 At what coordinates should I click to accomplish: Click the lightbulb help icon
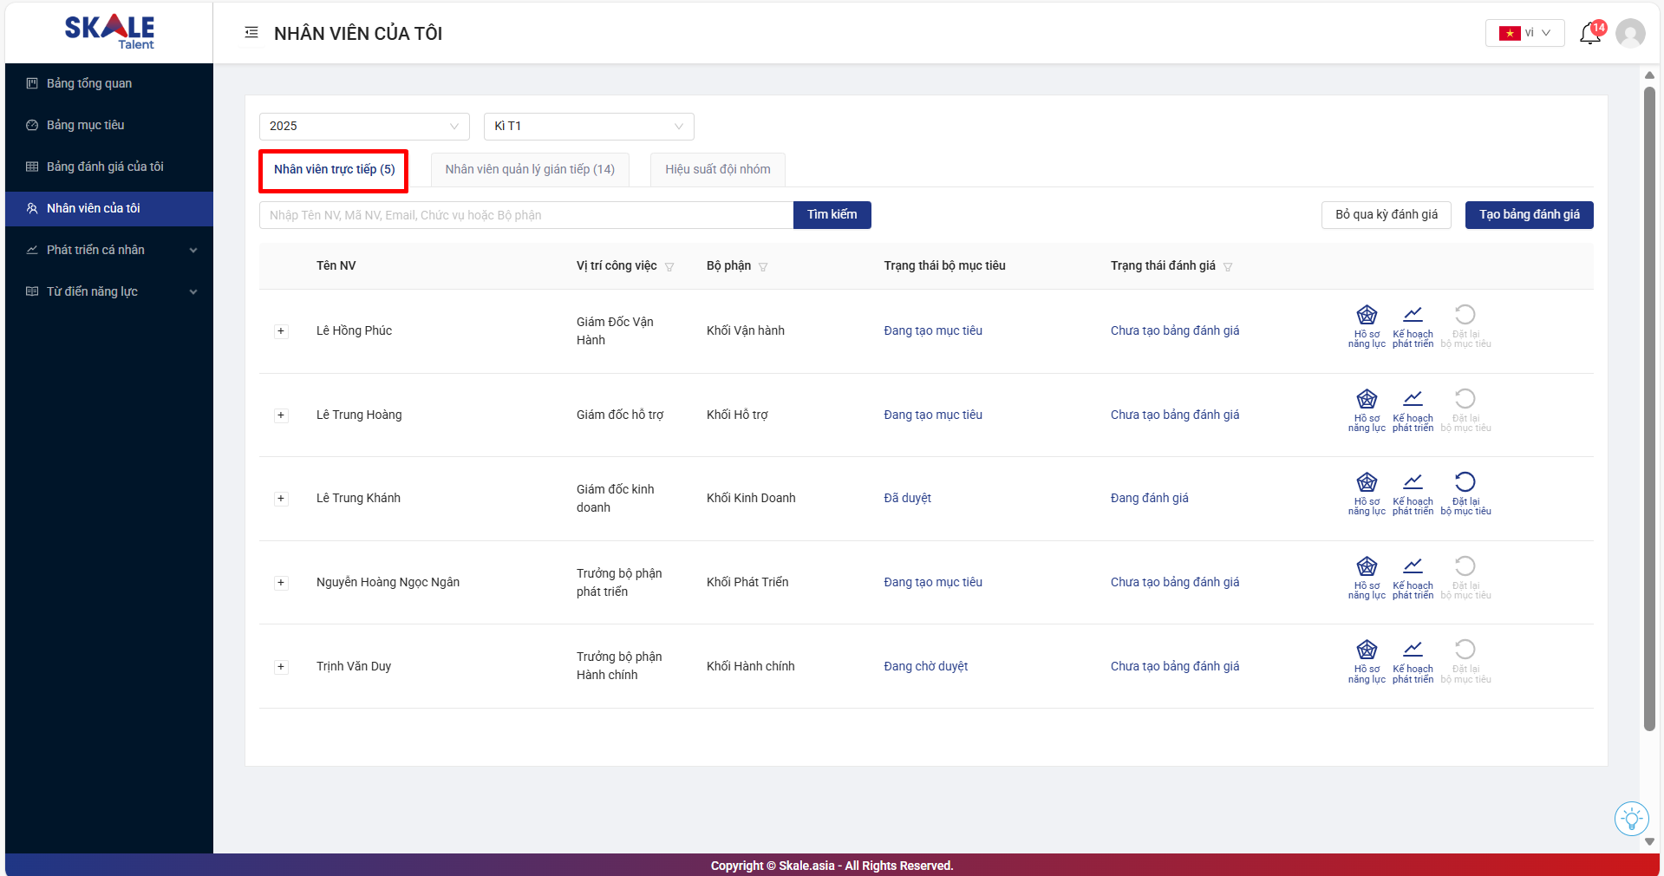tap(1631, 818)
